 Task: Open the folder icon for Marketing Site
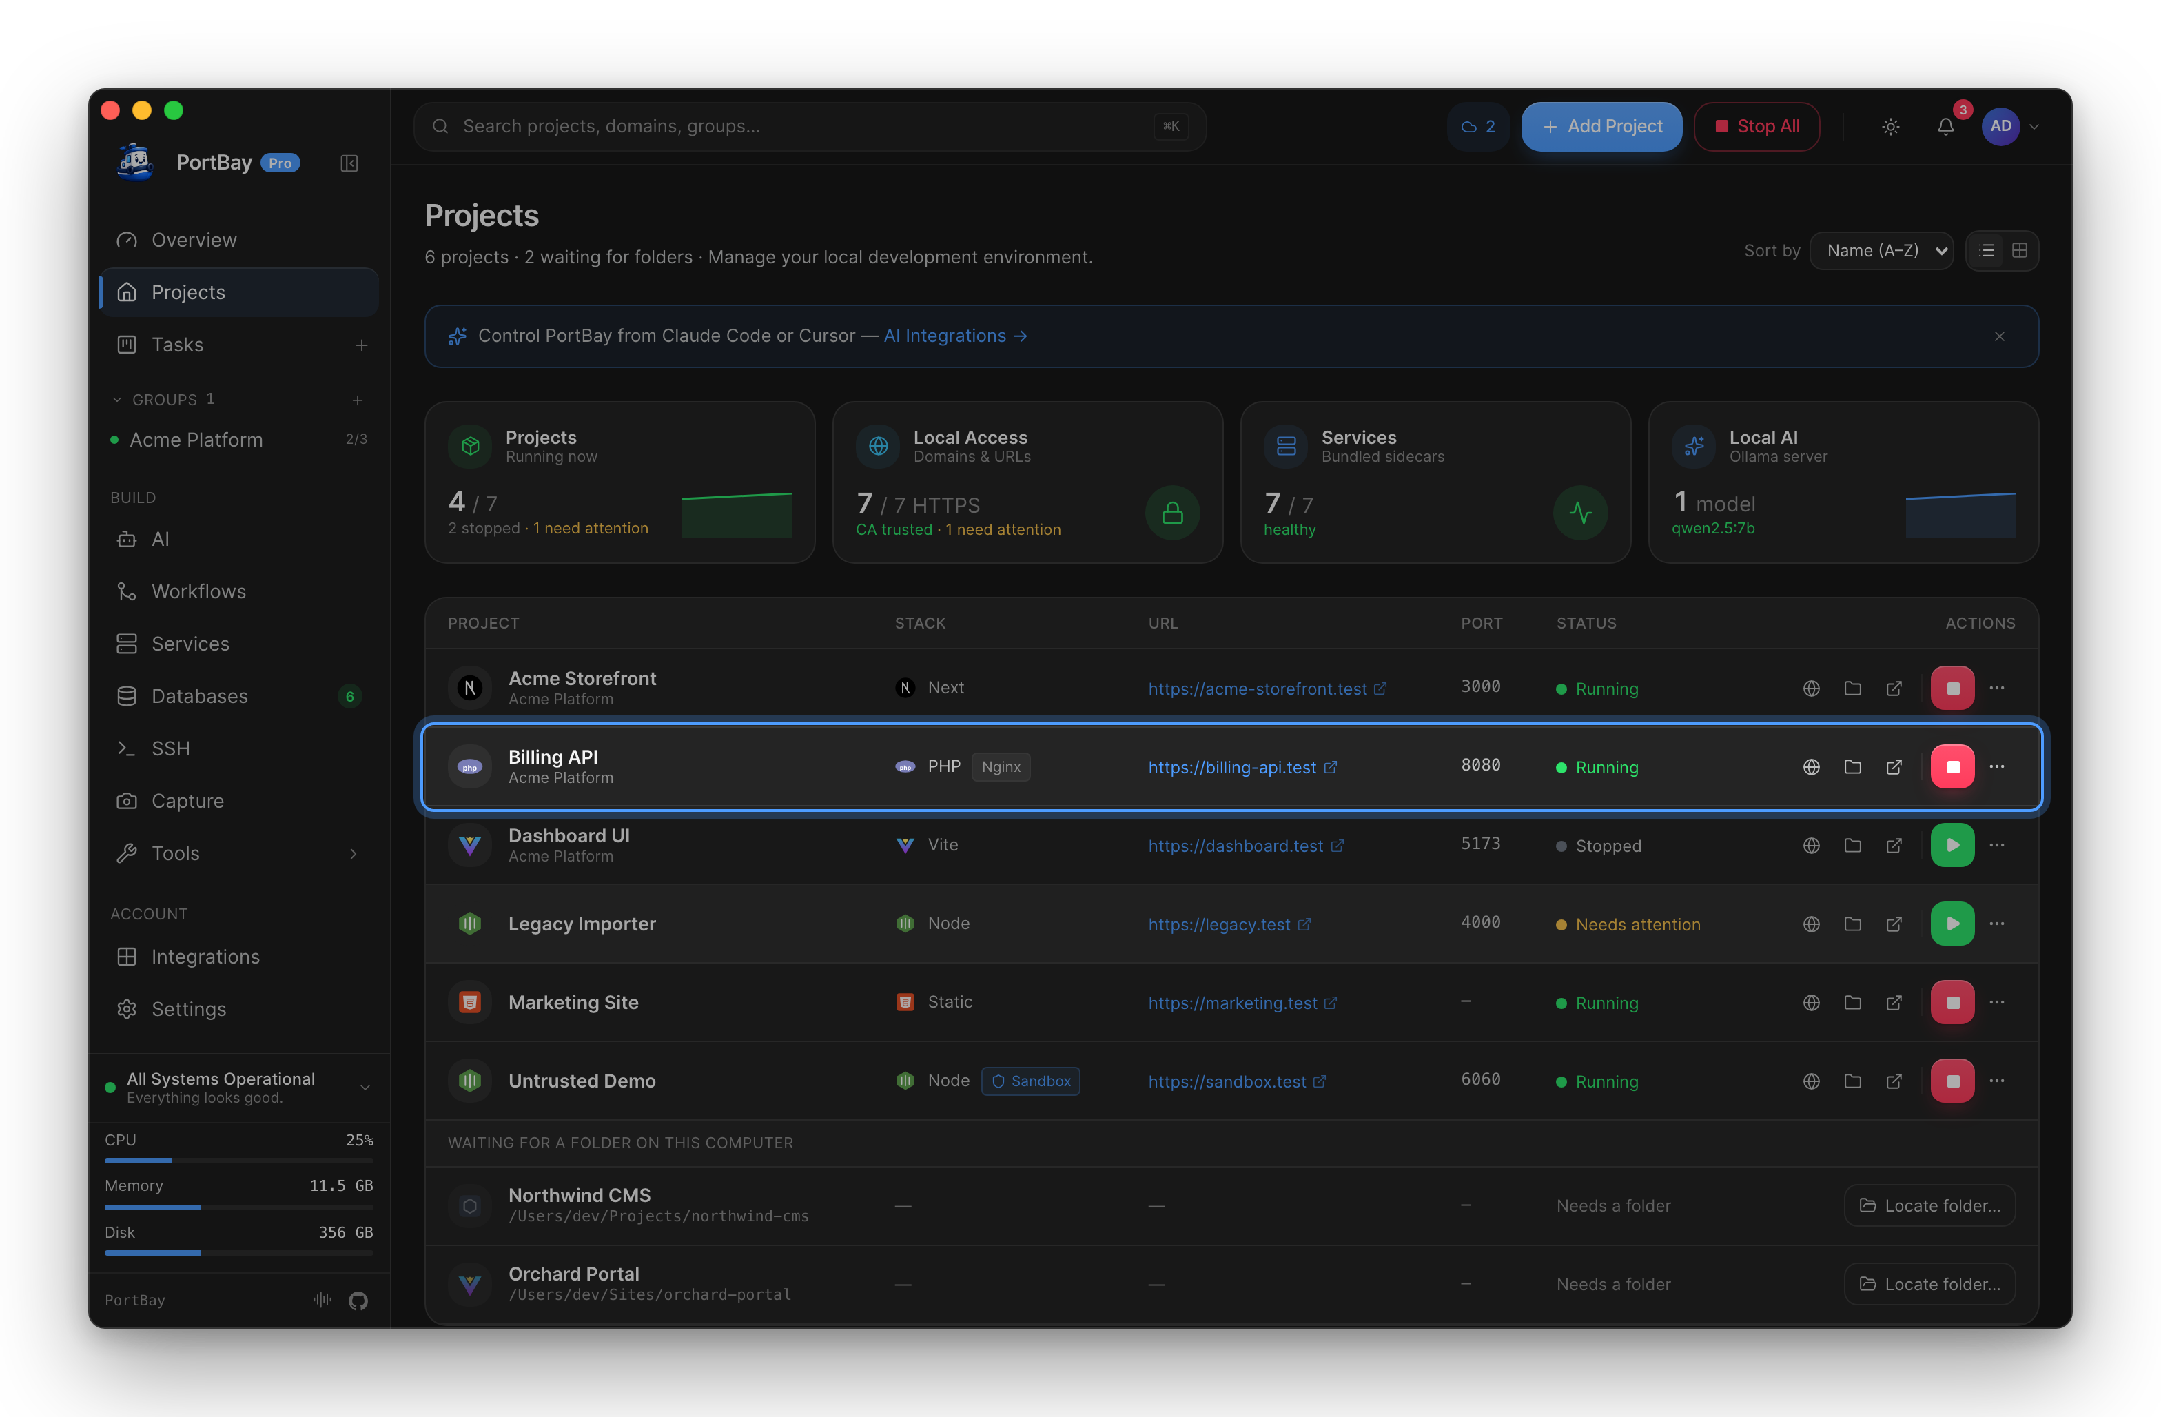(x=1852, y=1003)
